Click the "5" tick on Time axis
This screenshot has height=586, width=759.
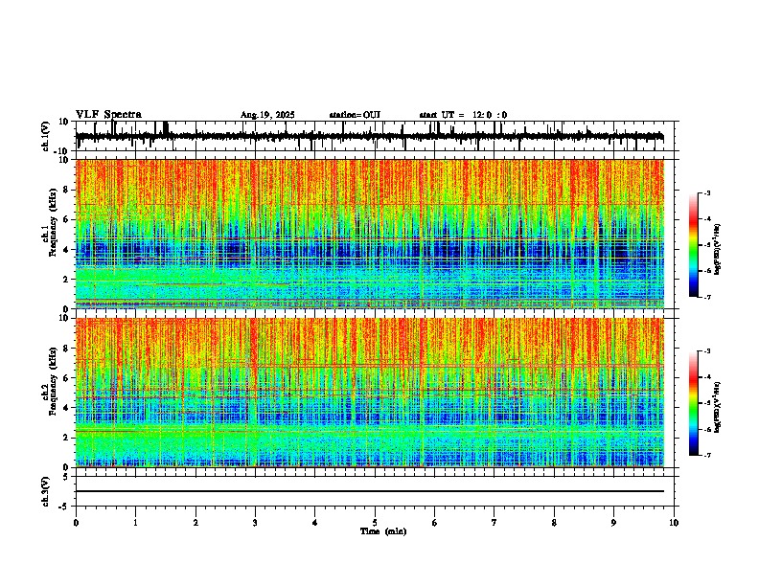375,523
